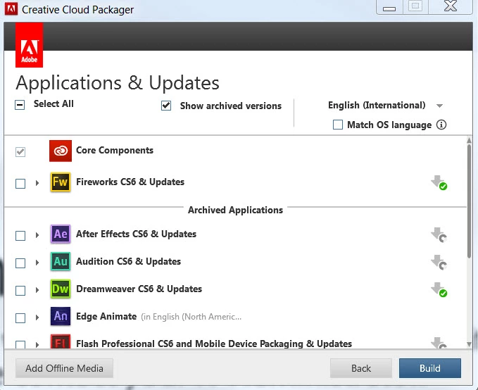Click the Add Offline Media button

click(64, 368)
